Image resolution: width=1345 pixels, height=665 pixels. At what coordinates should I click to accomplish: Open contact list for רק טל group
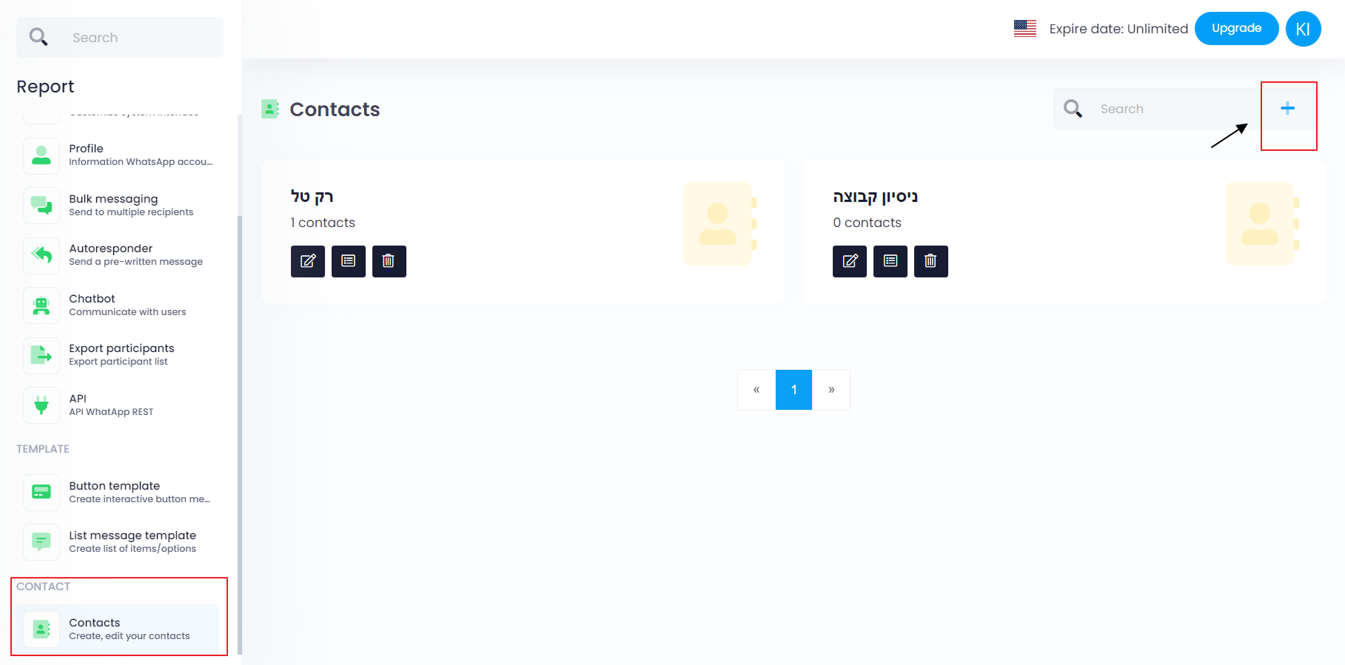349,261
